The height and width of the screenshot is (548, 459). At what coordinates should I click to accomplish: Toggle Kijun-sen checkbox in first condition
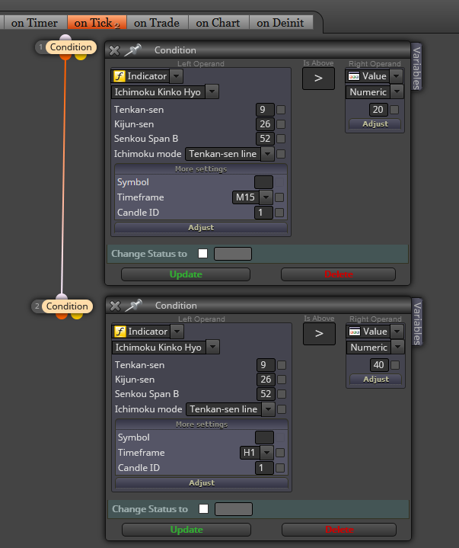(x=281, y=124)
